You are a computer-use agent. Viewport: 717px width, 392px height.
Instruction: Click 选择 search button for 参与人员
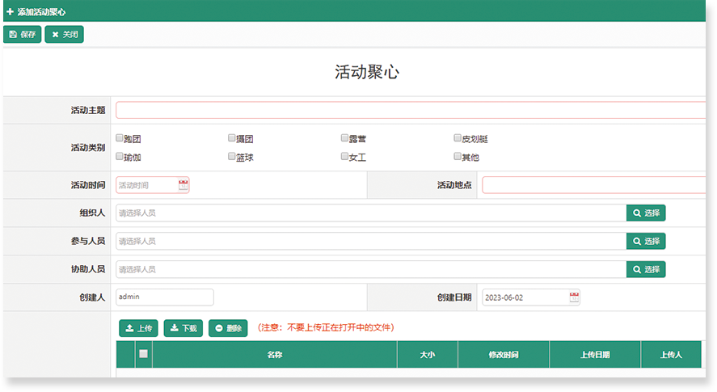coord(645,241)
